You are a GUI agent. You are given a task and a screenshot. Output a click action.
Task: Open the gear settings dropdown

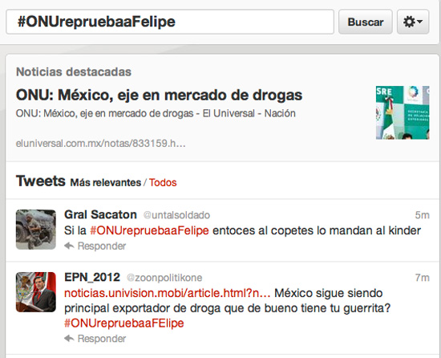pyautogui.click(x=413, y=22)
